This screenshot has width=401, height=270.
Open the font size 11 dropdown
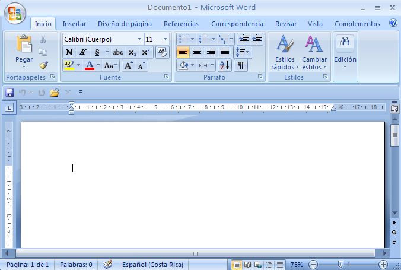click(166, 39)
